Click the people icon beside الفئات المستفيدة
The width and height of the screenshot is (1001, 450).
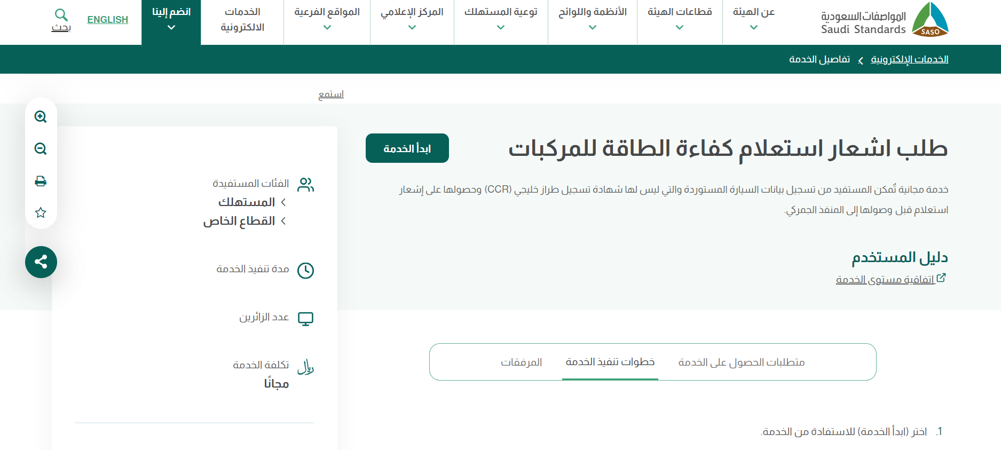click(x=306, y=185)
